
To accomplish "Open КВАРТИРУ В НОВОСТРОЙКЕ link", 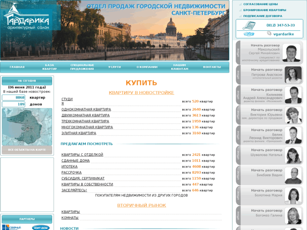I will click(141, 92).
